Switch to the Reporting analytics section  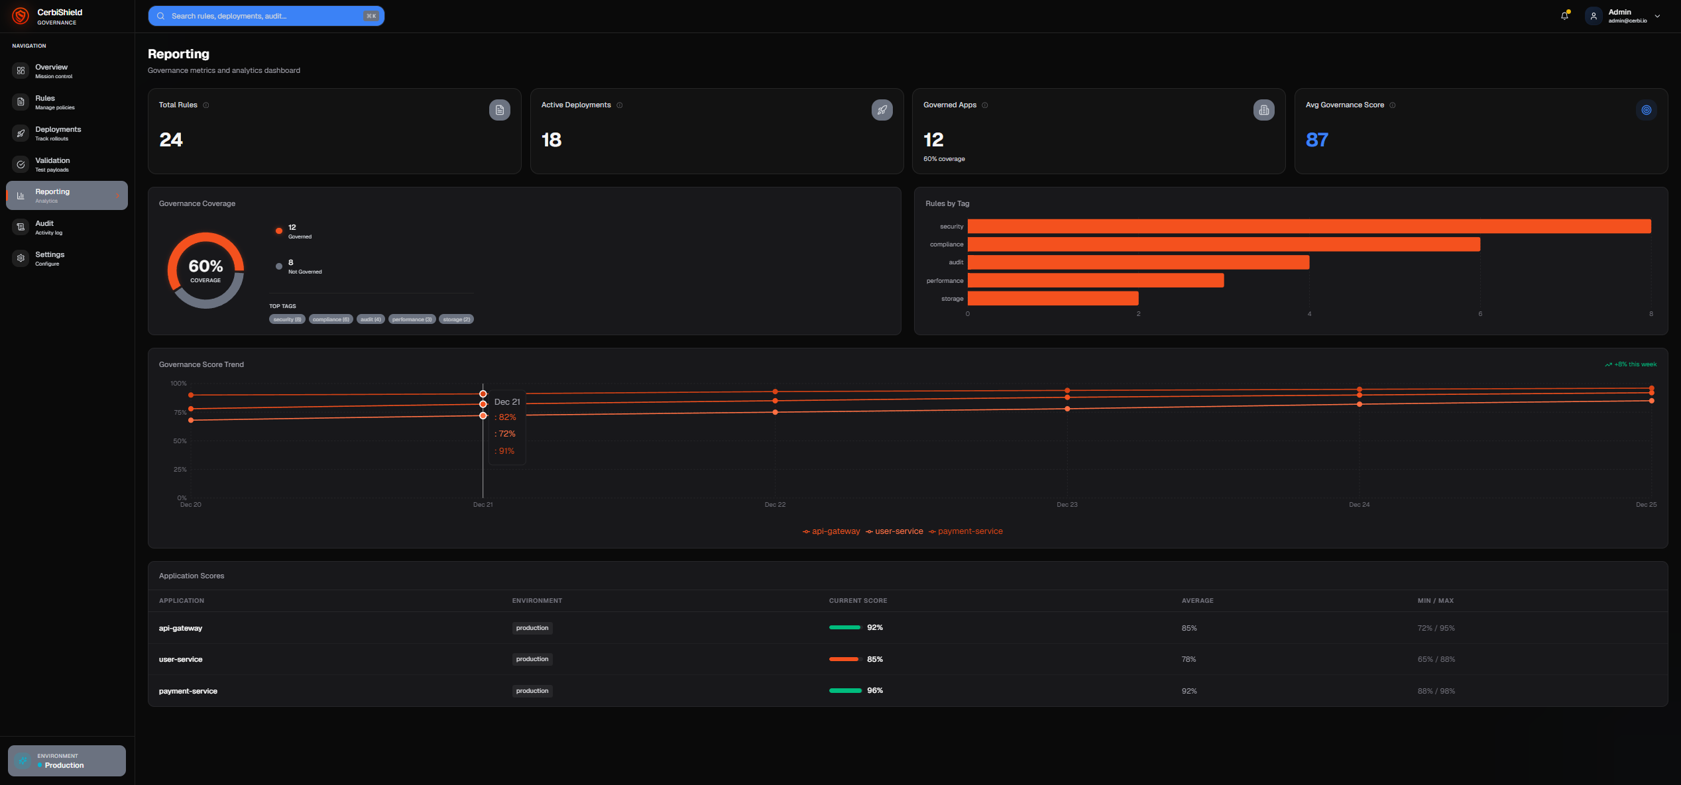(x=52, y=195)
